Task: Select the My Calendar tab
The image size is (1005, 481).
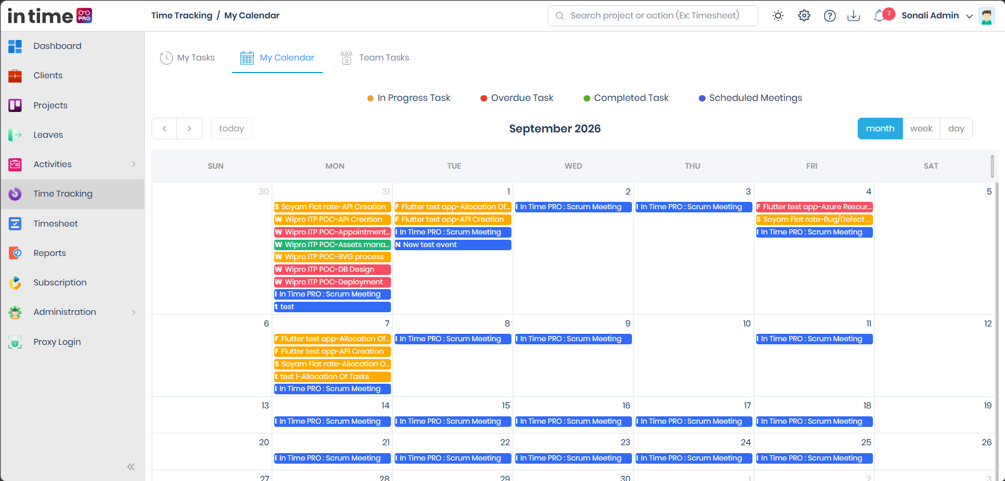Action: tap(277, 58)
